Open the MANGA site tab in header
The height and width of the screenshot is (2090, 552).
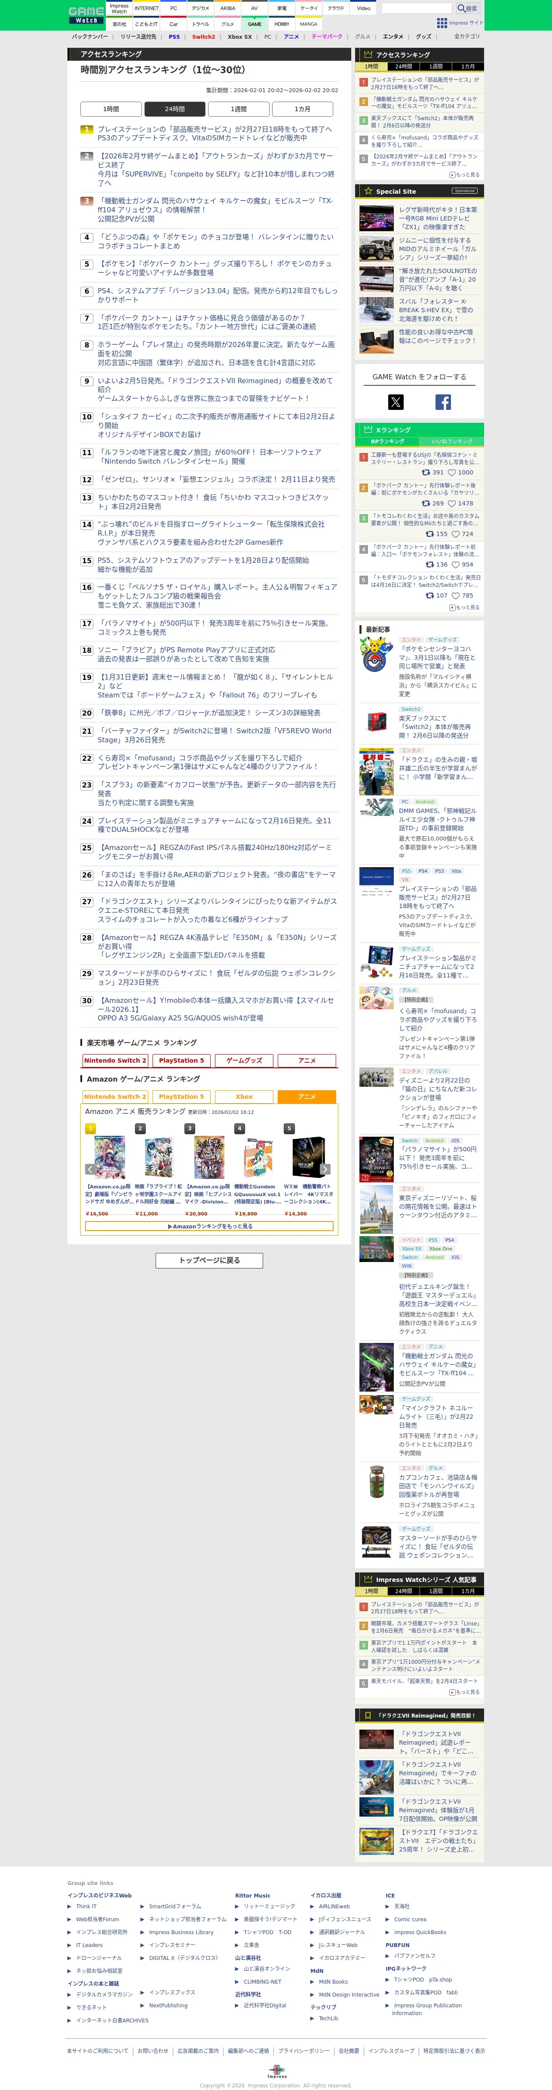pos(309,25)
